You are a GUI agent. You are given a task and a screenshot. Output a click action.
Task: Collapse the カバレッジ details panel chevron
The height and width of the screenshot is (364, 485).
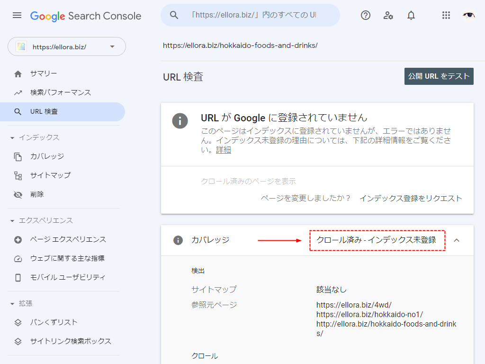pos(457,240)
